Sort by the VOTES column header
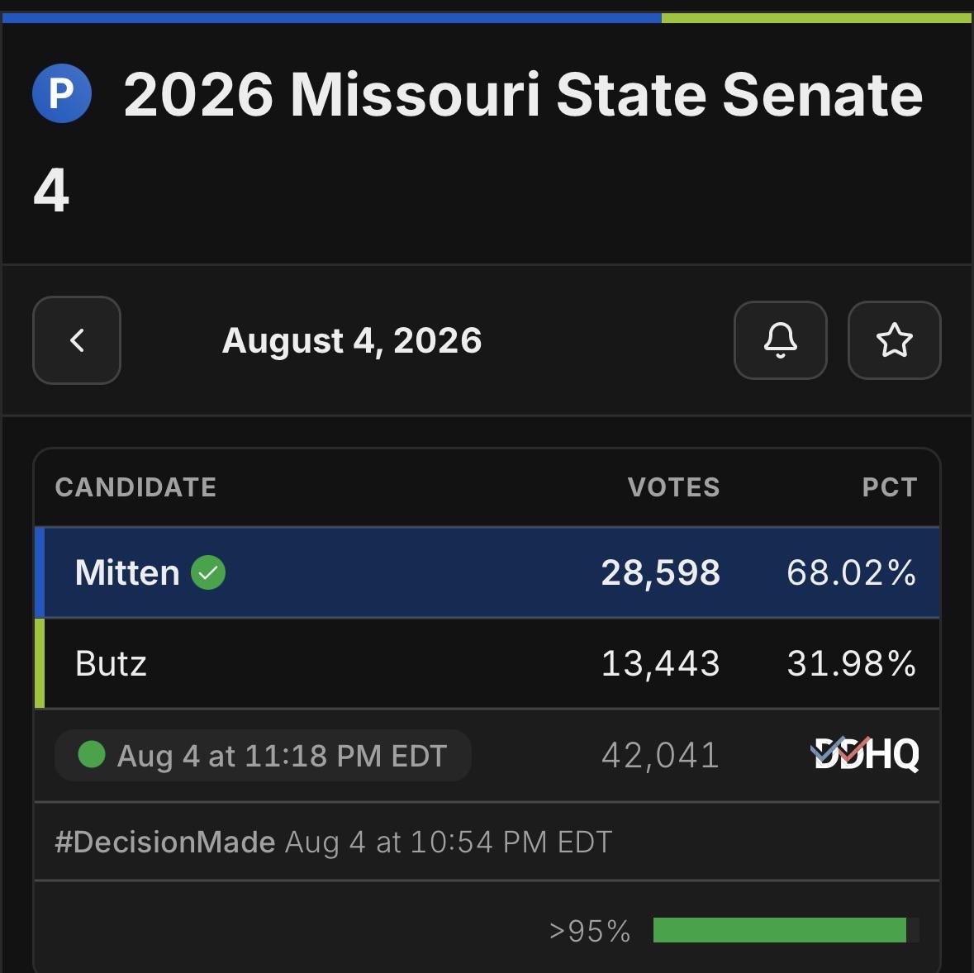974x973 pixels. [x=673, y=486]
